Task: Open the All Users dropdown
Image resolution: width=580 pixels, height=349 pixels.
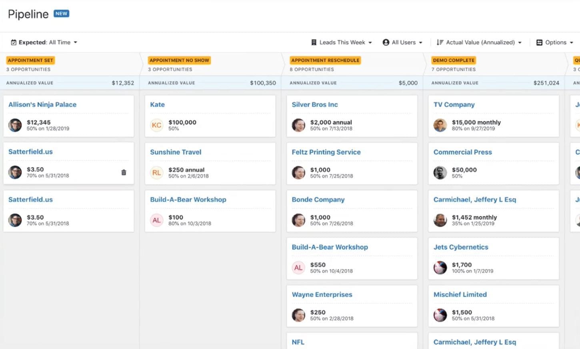Action: tap(402, 42)
